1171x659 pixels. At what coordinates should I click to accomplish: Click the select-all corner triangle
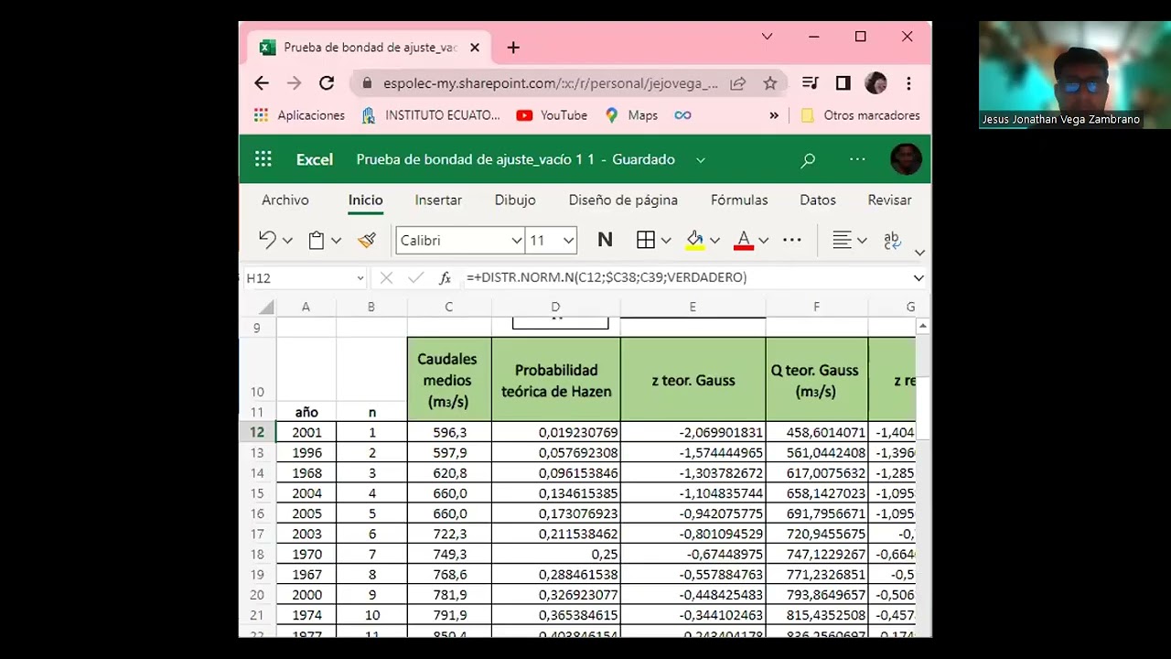[x=266, y=308]
